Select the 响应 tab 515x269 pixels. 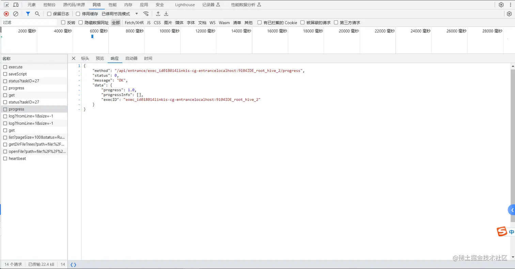pyautogui.click(x=115, y=58)
